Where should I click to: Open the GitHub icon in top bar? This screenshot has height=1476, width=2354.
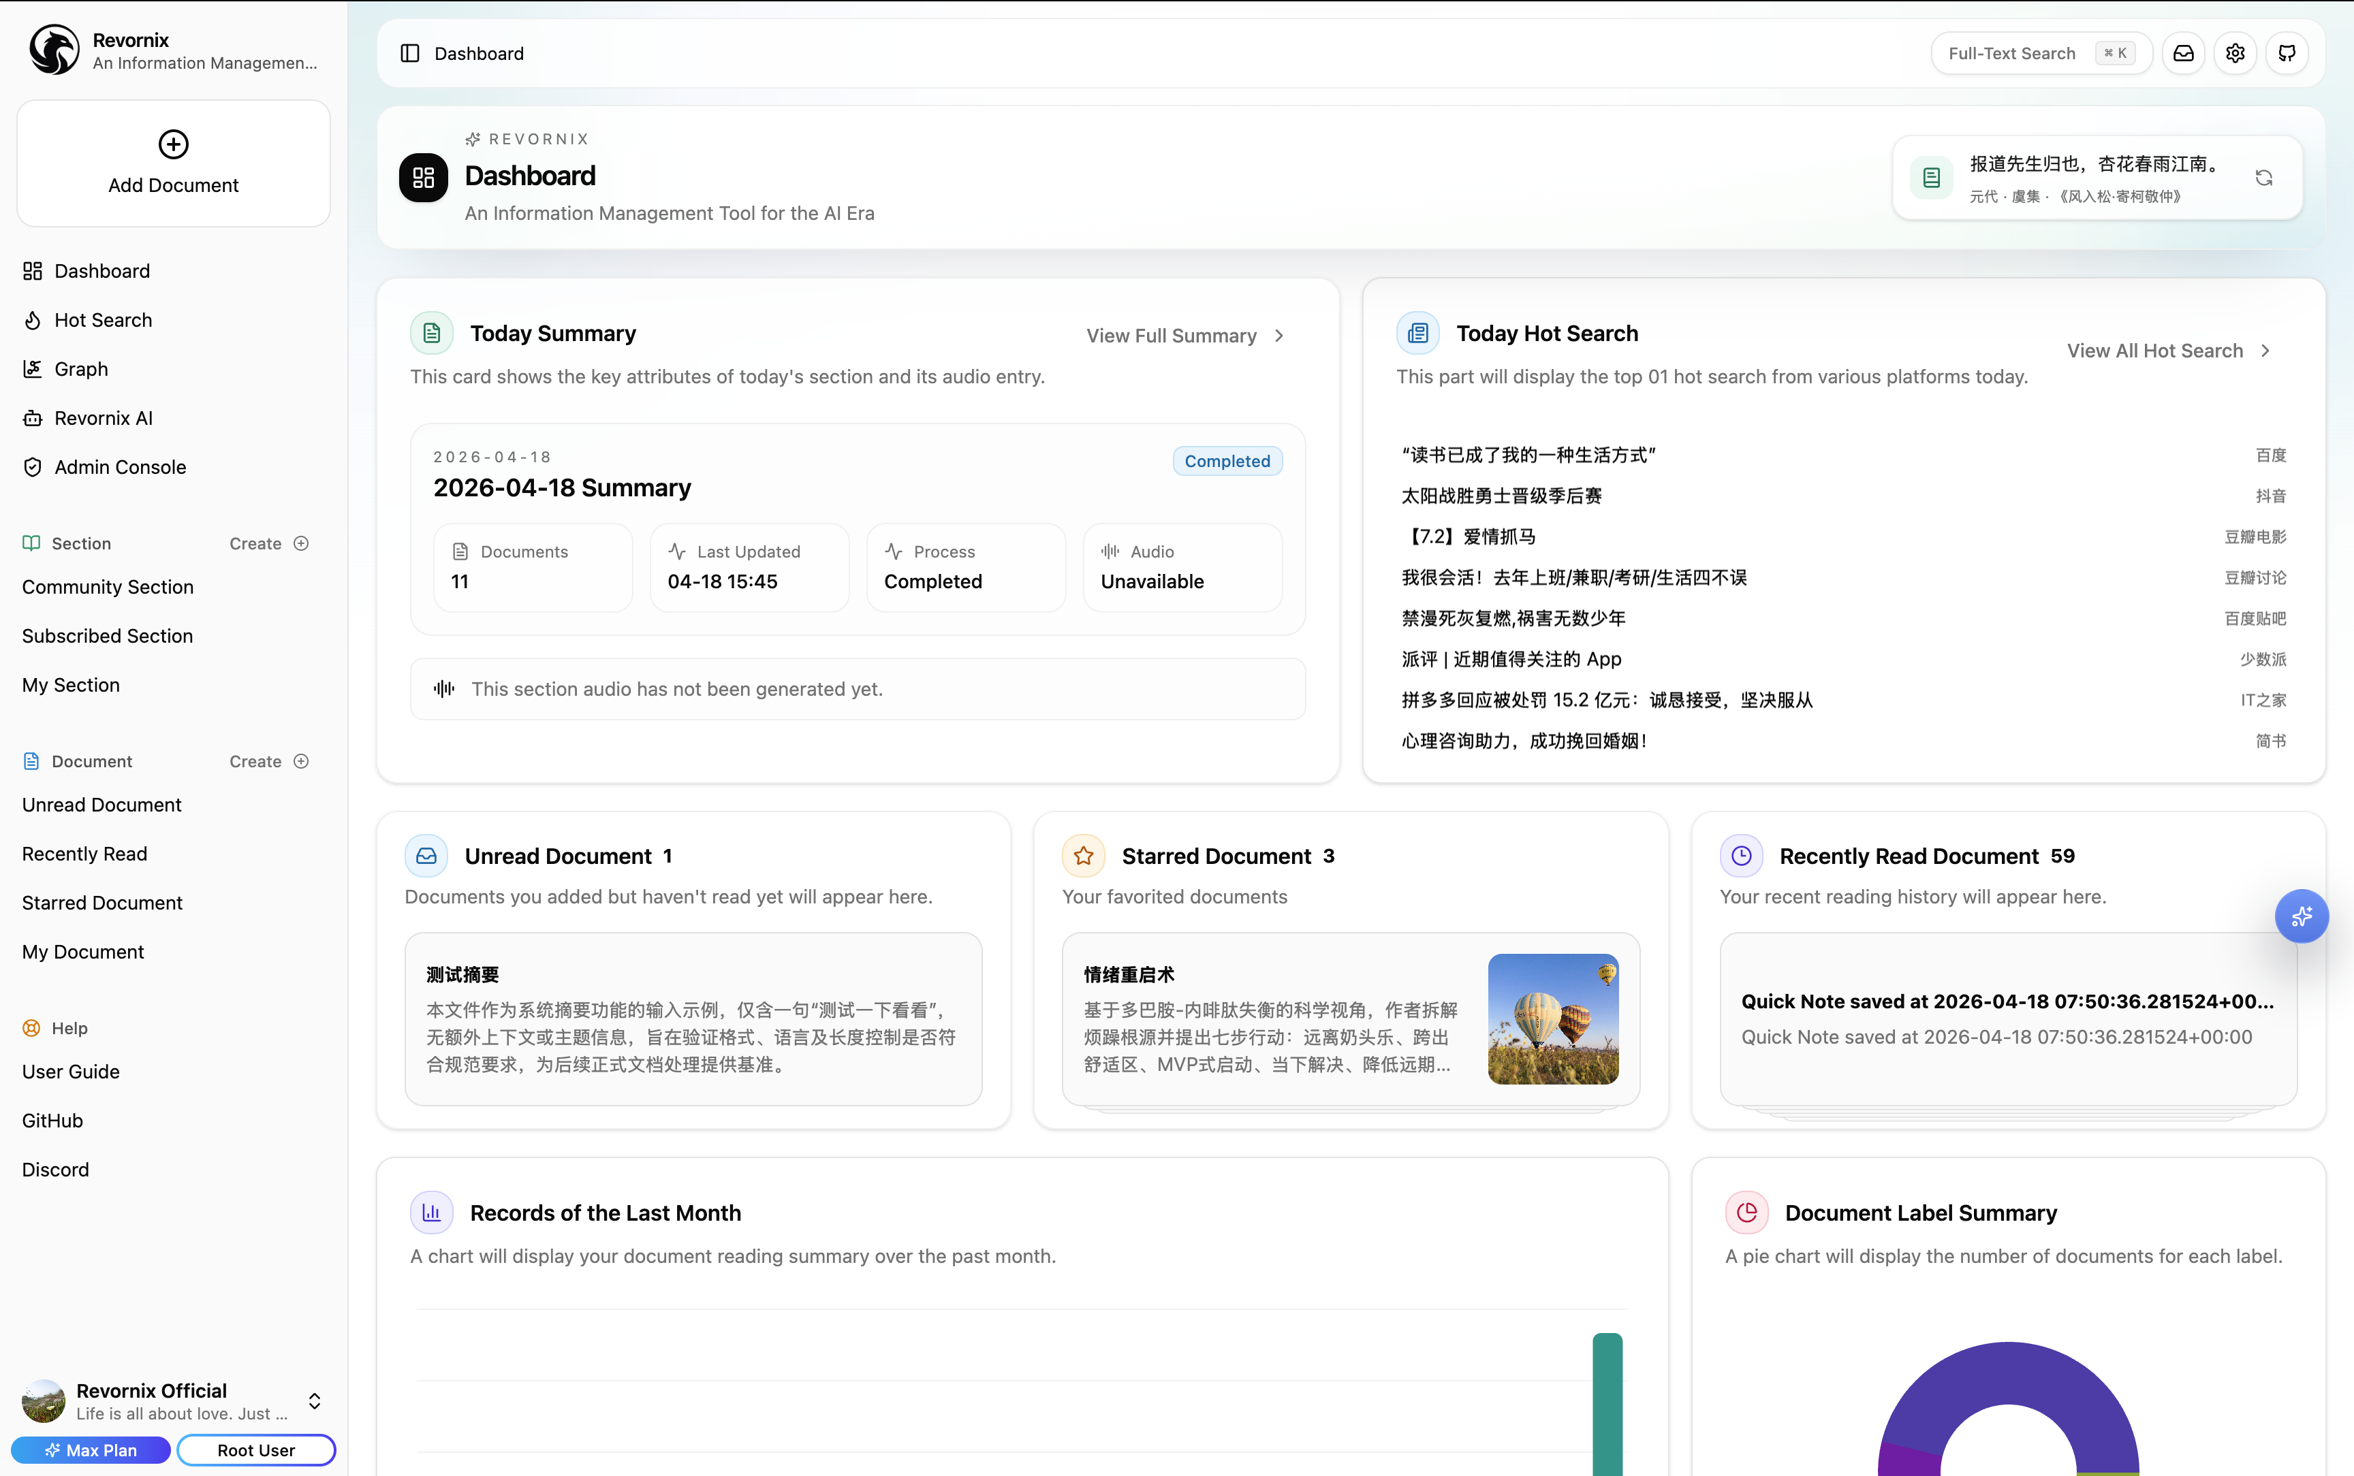[x=2287, y=54]
